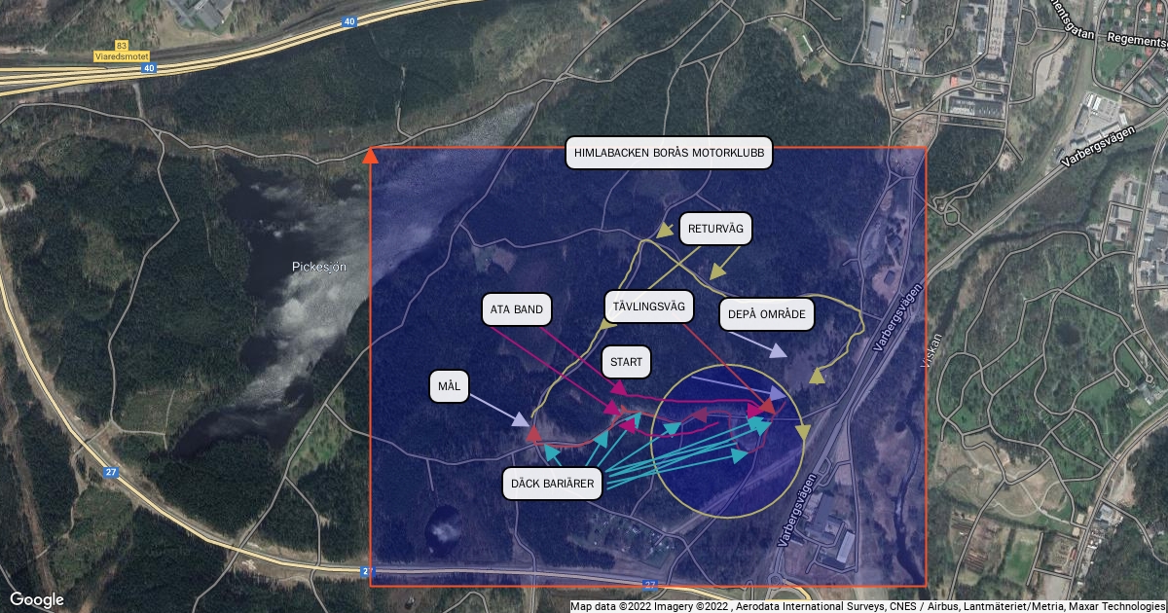Select the HIMLABACKEN BORÅS MOTORKLUBB label
The height and width of the screenshot is (613, 1168).
(x=670, y=154)
